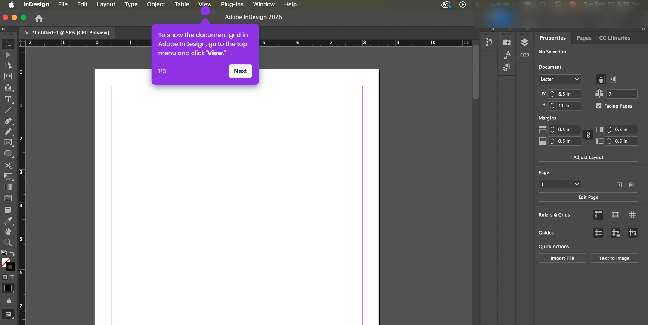The height and width of the screenshot is (325, 648).
Task: Select the Type tool
Action: 8,99
